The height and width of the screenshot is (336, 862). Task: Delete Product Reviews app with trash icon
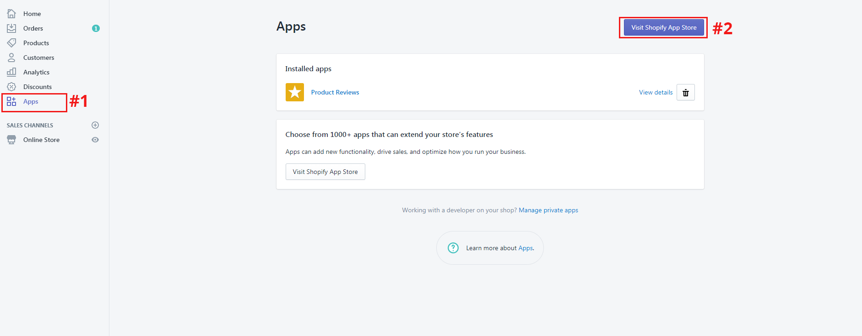685,93
